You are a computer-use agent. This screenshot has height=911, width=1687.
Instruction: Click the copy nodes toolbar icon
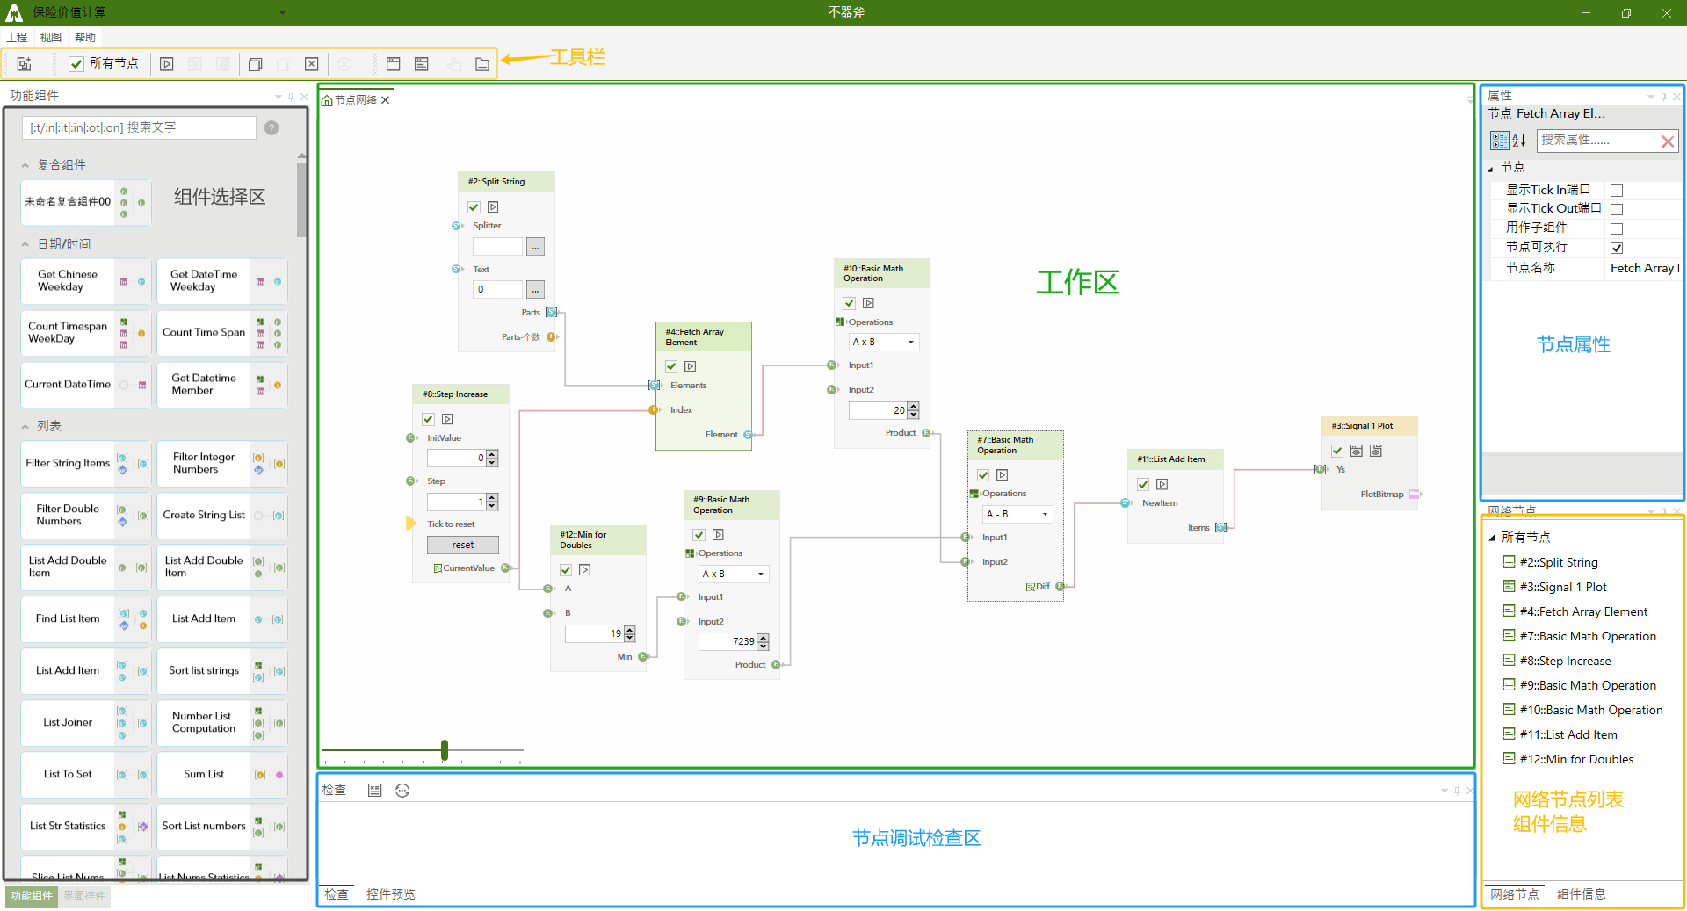255,64
